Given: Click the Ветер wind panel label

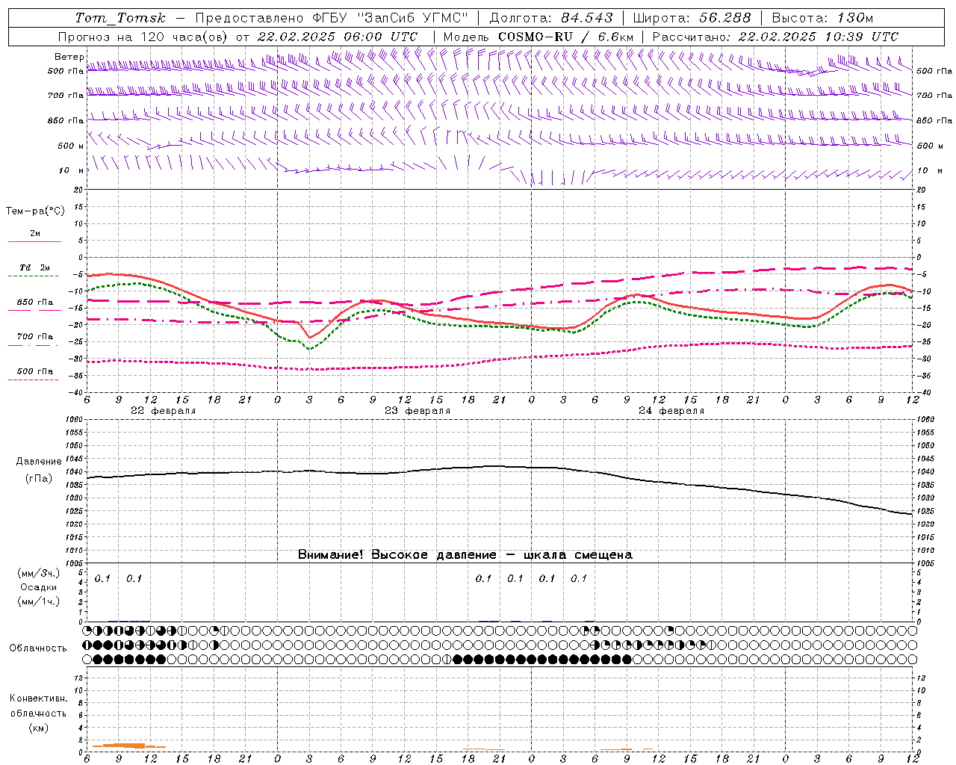Looking at the screenshot, I should coord(69,57).
